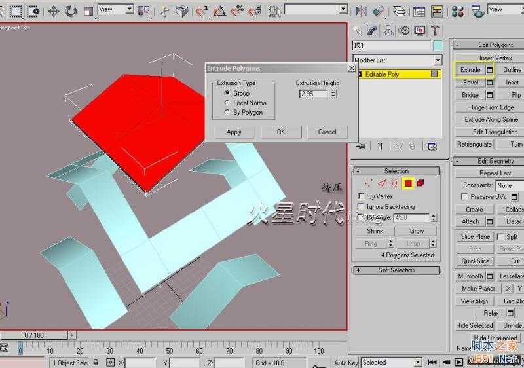Select Border sub-object level icon
Viewport: 524px width, 368px height.
click(x=395, y=183)
